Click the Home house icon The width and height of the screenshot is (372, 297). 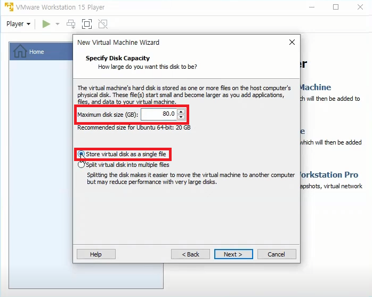pyautogui.click(x=20, y=51)
